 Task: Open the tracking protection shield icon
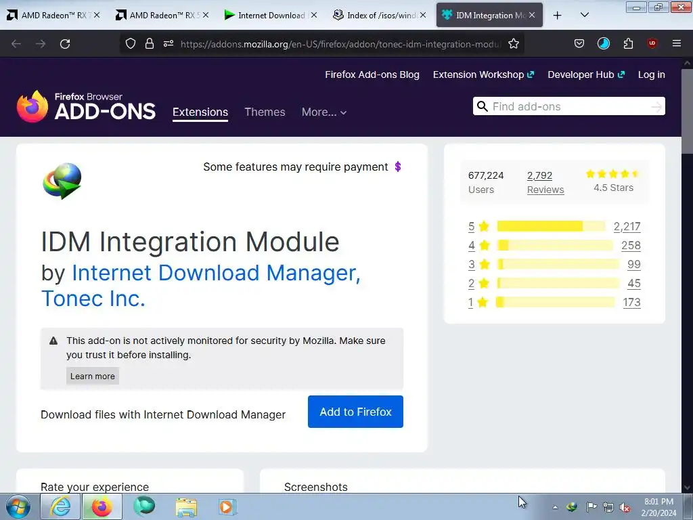131,43
